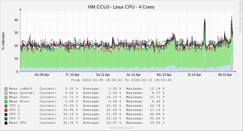This screenshot has width=243, height=131.
Task: Select the olive CPU 1 legend swatch
Action: click(6, 106)
